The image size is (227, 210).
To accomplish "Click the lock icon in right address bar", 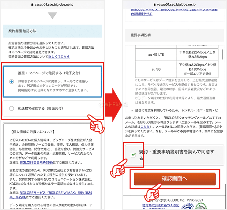I will [154, 5].
